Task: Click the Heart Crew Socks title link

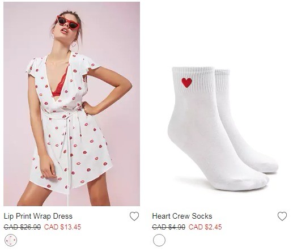Action: pyautogui.click(x=182, y=216)
